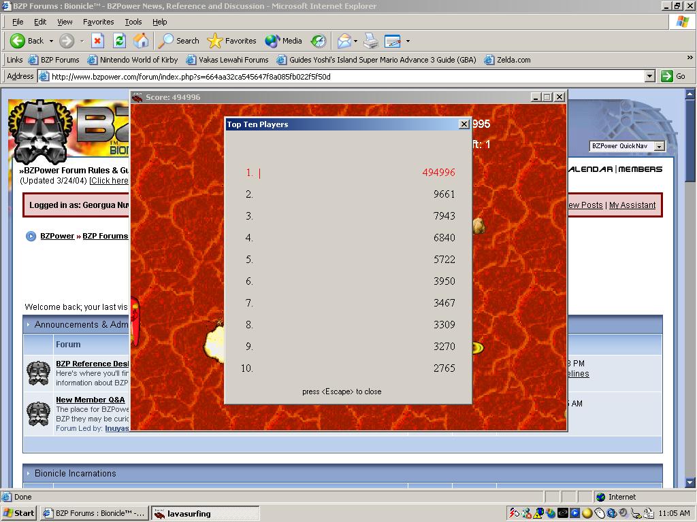Click the BZP Reference Desk mask icon
Viewport: 697px width, 522px height.
[x=38, y=373]
